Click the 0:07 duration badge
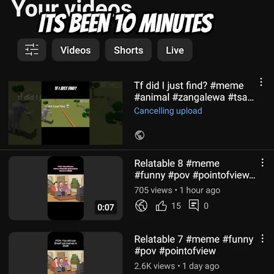The height and width of the screenshot is (274, 274). pyautogui.click(x=106, y=207)
